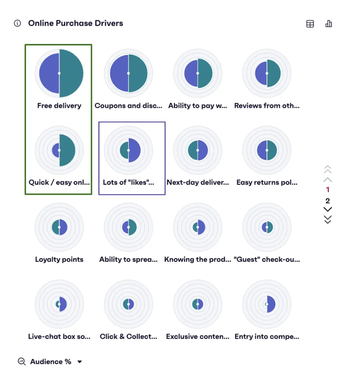
Task: Select the Coupons and discounts chart
Action: [x=129, y=73]
